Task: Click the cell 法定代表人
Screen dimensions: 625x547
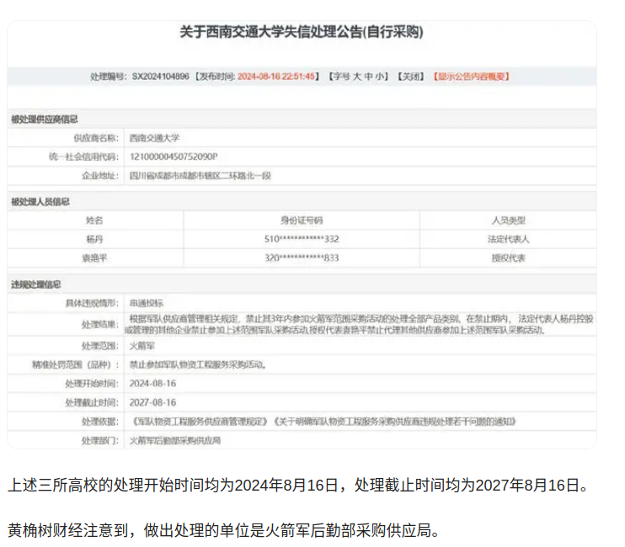Action: (508, 239)
